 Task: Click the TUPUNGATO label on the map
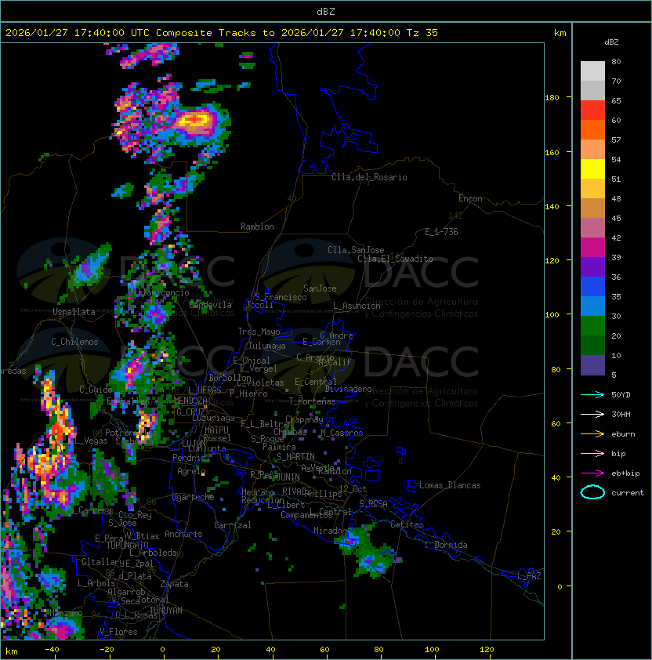tap(127, 545)
